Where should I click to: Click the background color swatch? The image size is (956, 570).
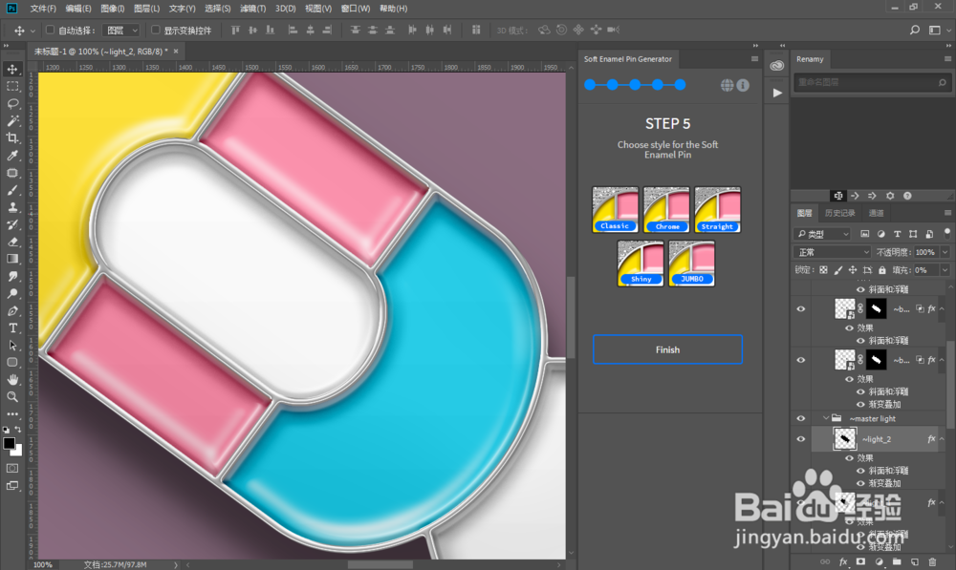point(17,452)
